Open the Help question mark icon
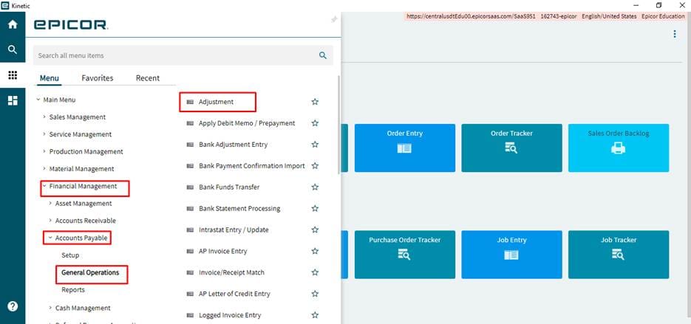Screen dimensions: 691x324 (13, 306)
